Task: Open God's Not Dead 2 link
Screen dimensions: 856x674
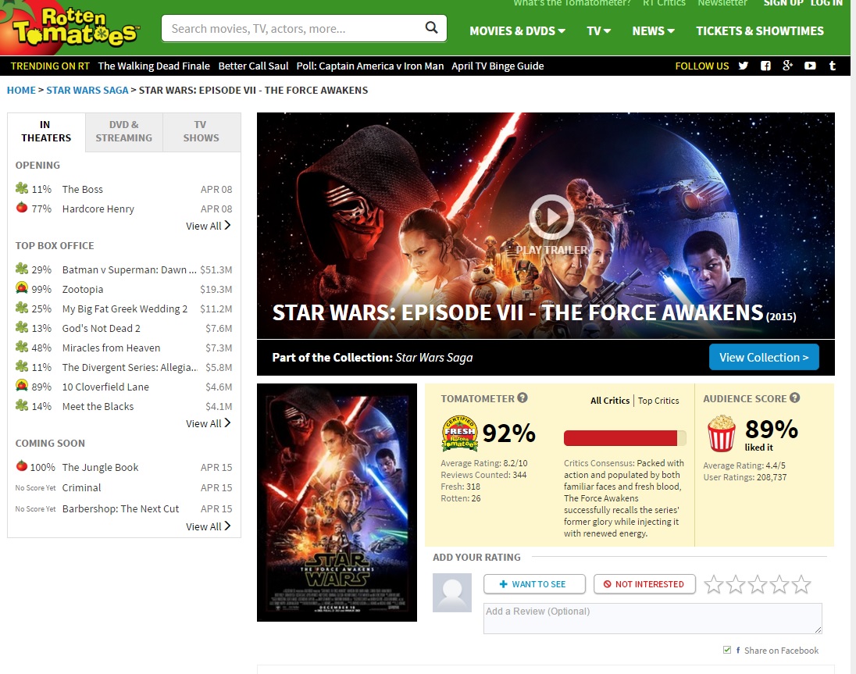Action: click(101, 328)
